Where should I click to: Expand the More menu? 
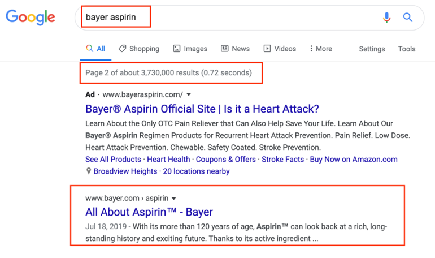(x=321, y=49)
